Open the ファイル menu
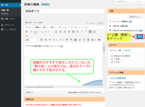Screen dimensions: 145x107 [x=29, y=27]
